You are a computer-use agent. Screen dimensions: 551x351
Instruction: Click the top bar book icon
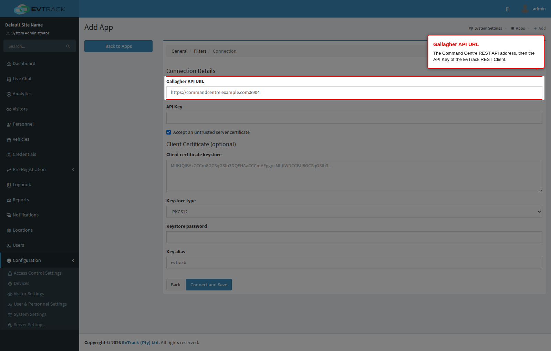pyautogui.click(x=508, y=9)
